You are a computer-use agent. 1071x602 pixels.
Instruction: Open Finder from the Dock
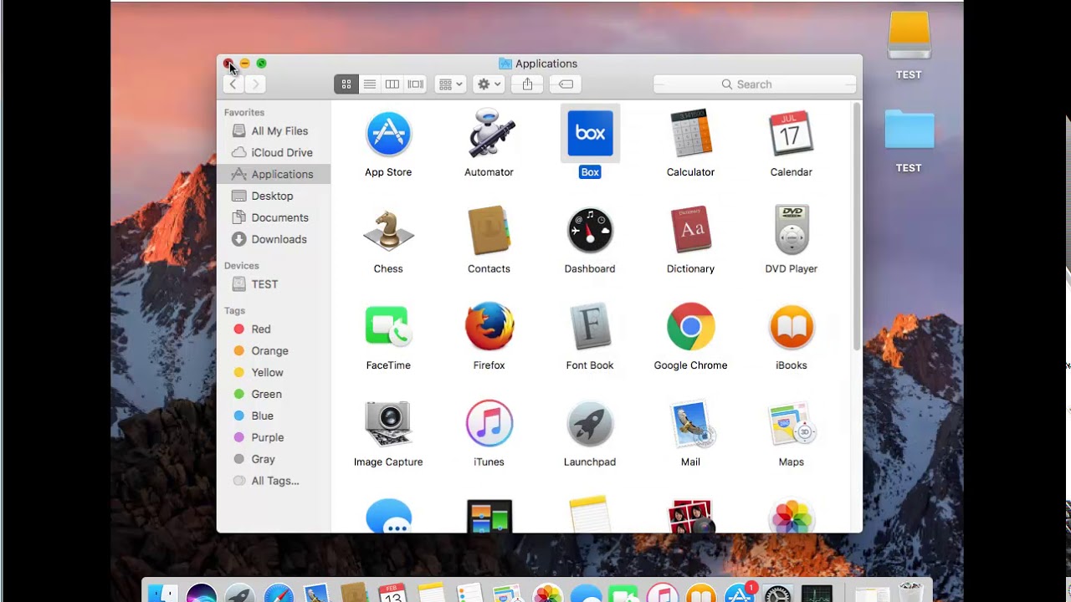coord(163,593)
